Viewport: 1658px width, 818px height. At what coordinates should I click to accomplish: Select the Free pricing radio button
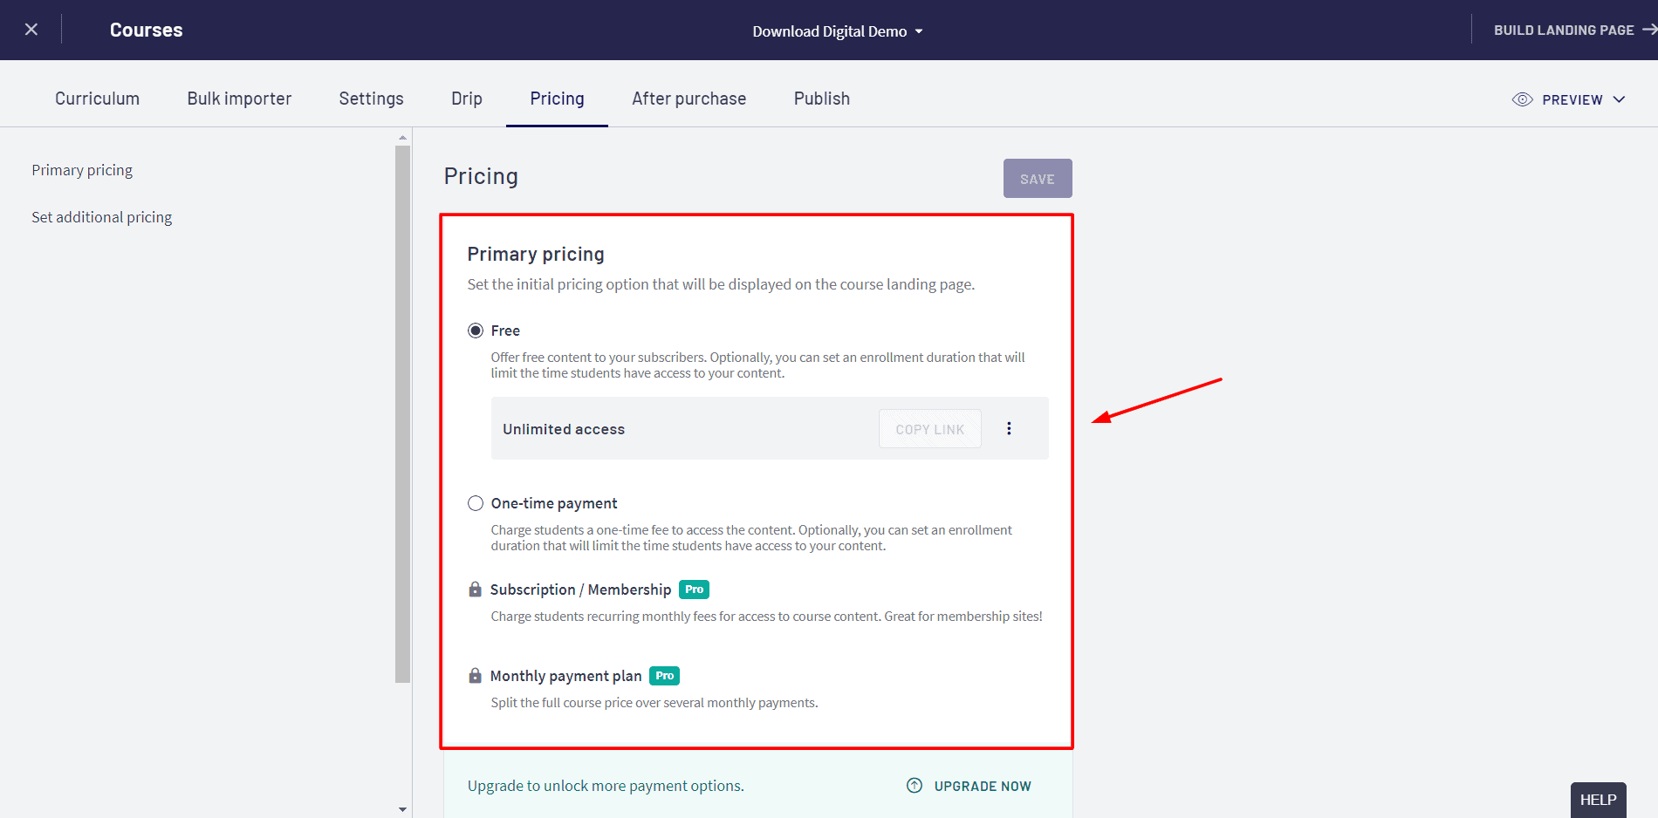click(476, 331)
